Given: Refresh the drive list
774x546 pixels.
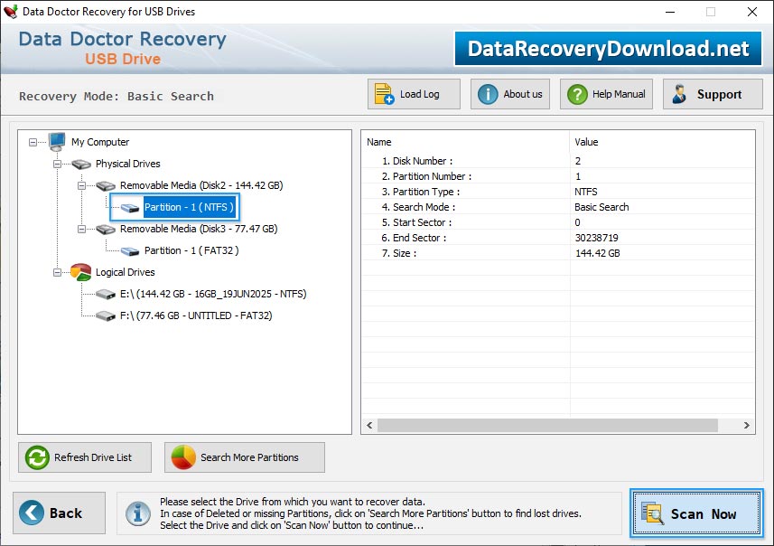Looking at the screenshot, I should 85,457.
